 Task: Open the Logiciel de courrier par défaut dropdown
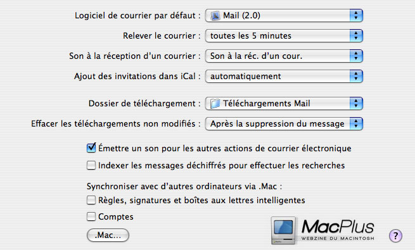(x=284, y=16)
